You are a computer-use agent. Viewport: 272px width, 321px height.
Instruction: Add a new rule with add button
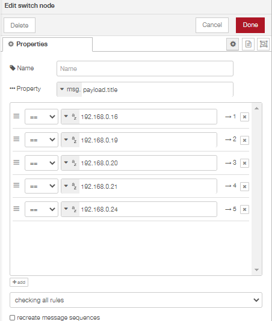pos(19,282)
